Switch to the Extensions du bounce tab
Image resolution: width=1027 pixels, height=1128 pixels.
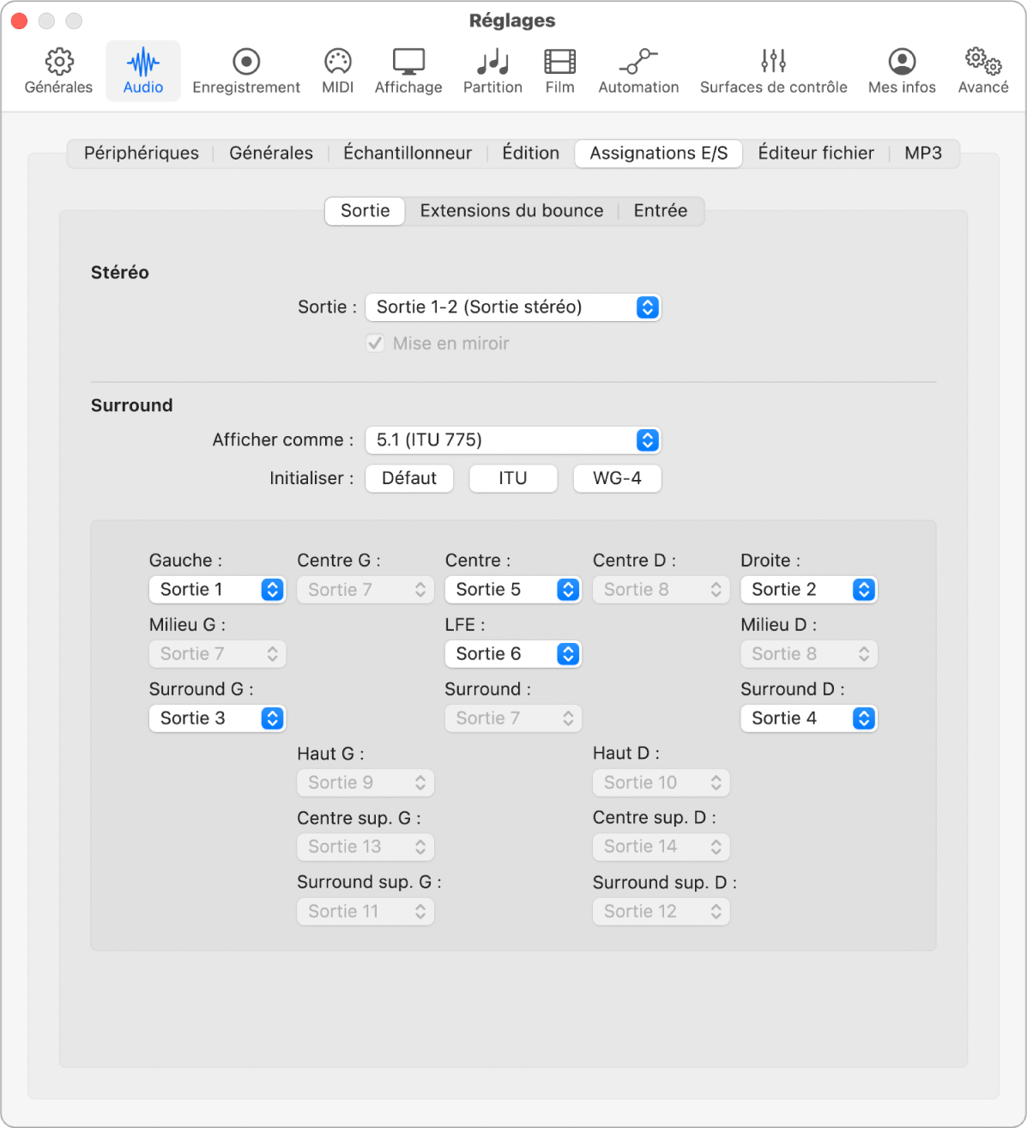[x=511, y=210]
